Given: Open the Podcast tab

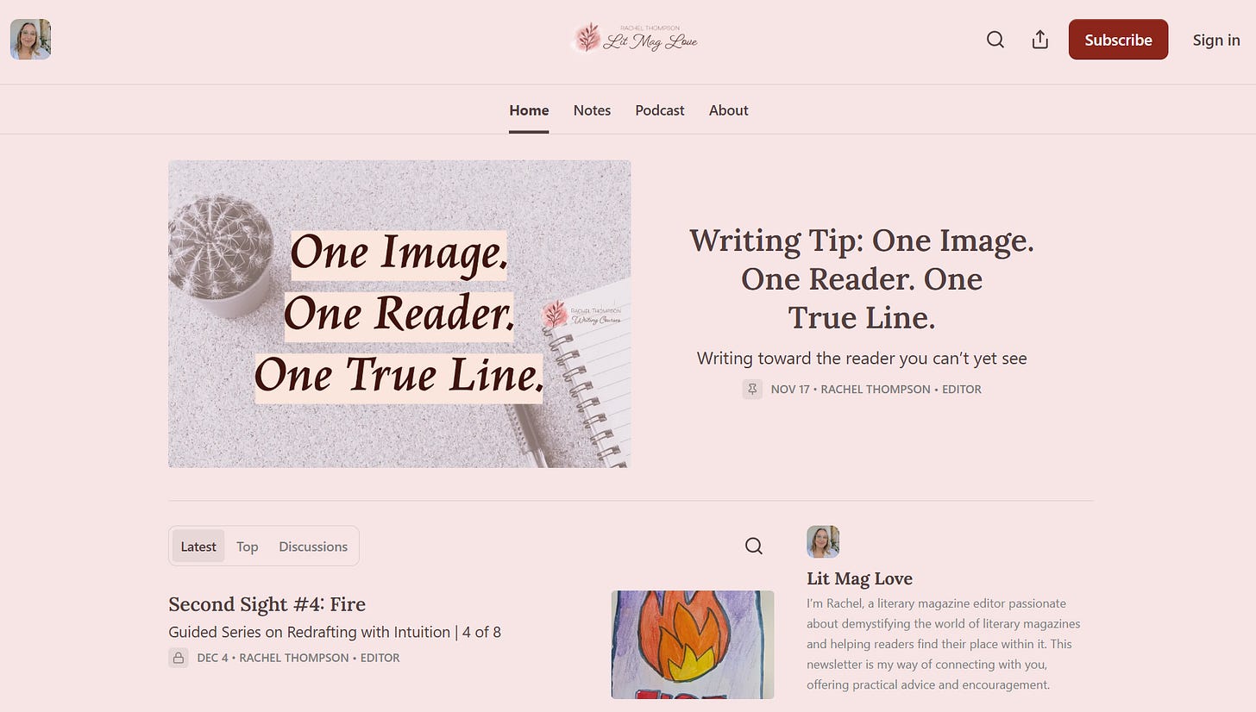Looking at the screenshot, I should [660, 110].
